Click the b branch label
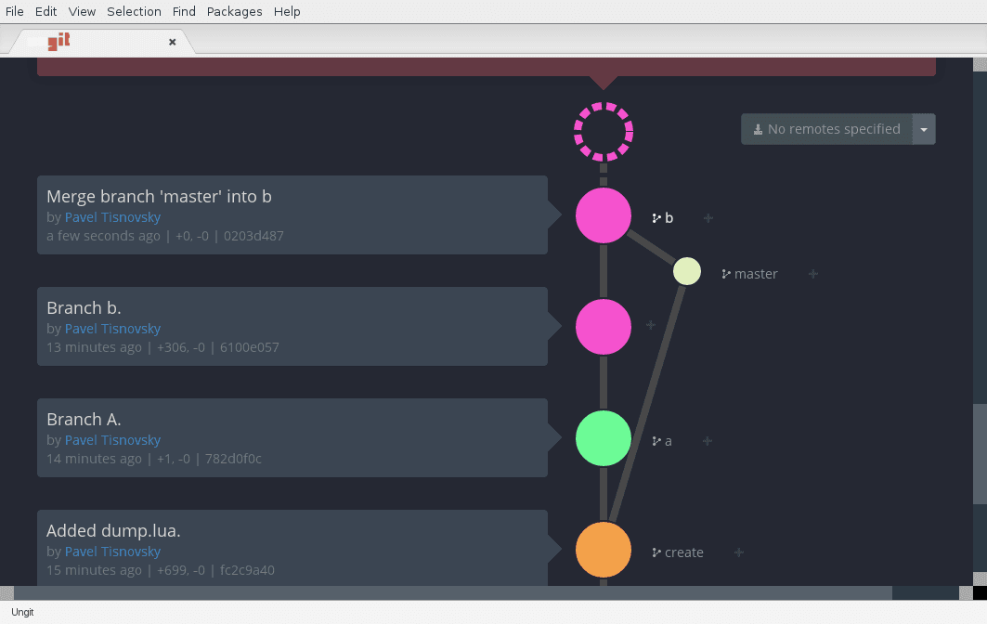987x624 pixels. (x=663, y=218)
